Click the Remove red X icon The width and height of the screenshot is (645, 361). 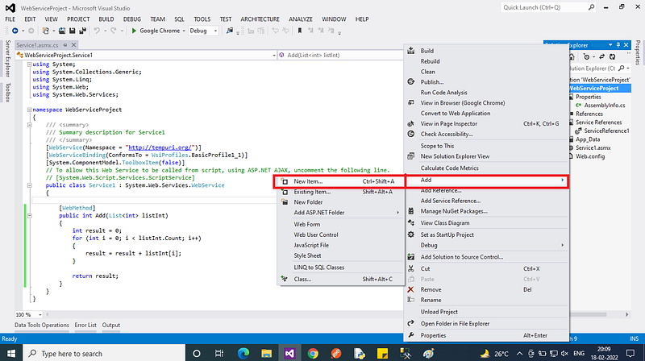410,289
